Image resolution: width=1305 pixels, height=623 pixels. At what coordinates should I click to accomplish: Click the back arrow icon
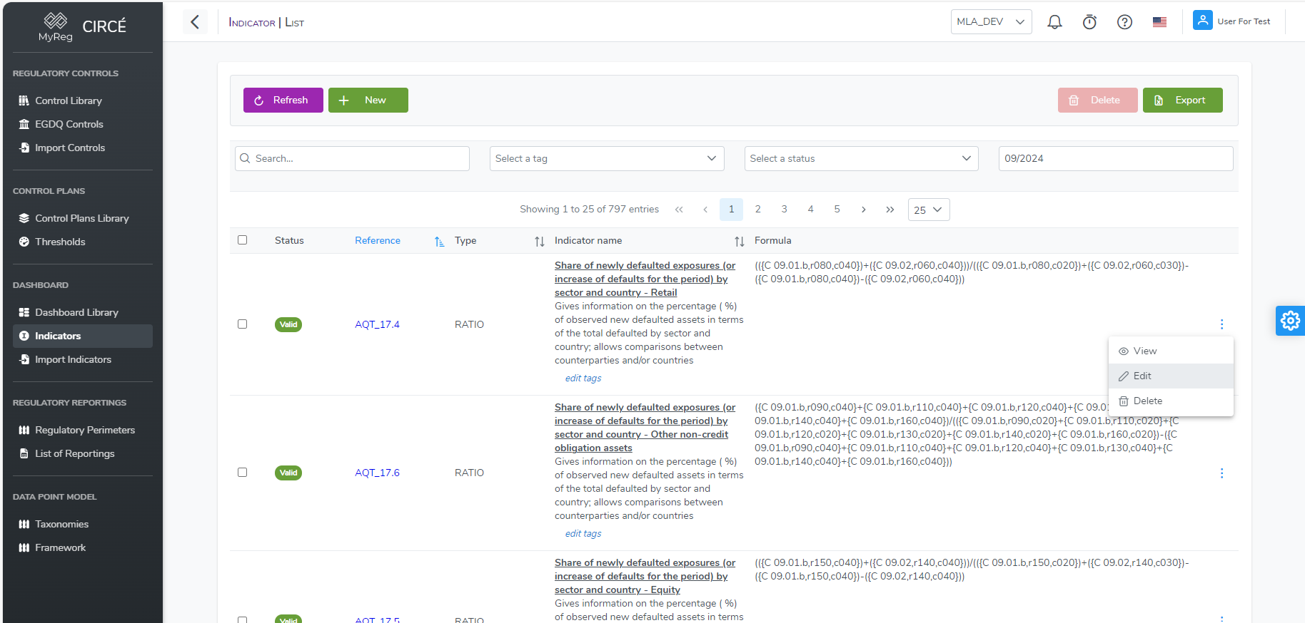(x=195, y=22)
